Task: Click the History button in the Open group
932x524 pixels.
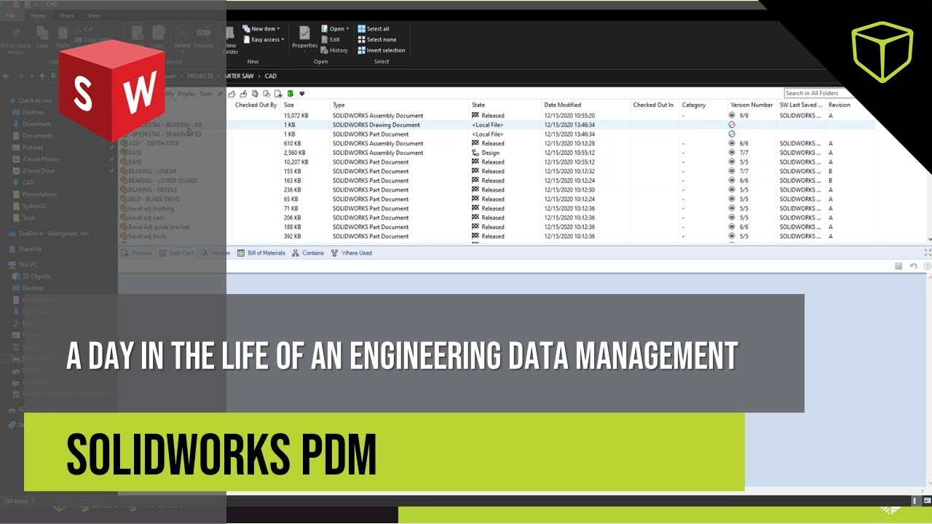Action: point(334,50)
